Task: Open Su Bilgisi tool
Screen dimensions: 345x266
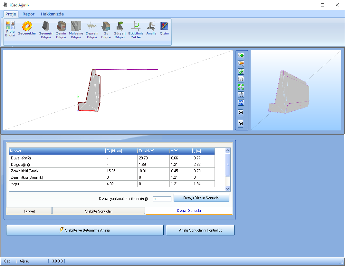Action: (x=106, y=30)
